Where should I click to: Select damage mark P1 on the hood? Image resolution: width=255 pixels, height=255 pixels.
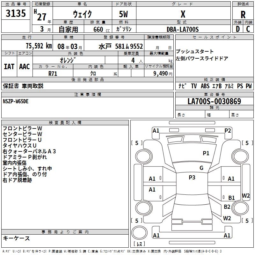(x=206, y=153)
